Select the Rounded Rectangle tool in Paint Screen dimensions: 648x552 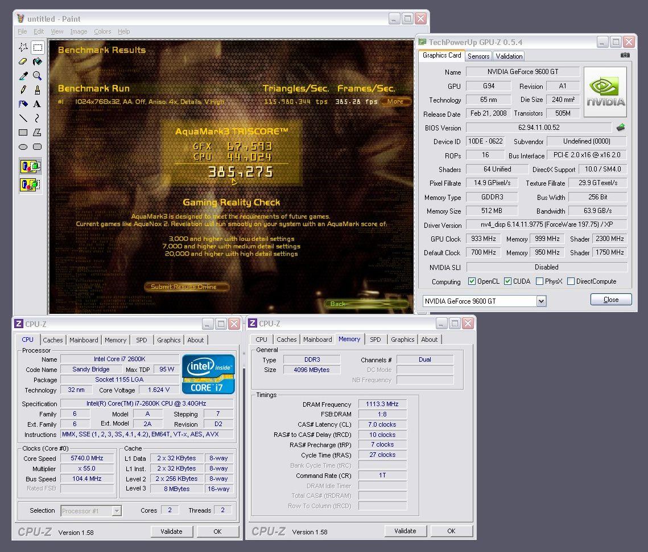(x=38, y=146)
